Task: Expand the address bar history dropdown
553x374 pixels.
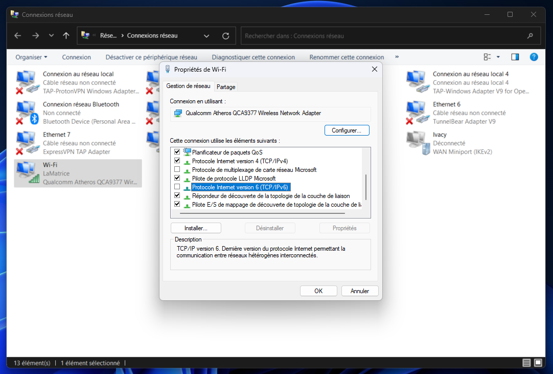Action: point(206,36)
